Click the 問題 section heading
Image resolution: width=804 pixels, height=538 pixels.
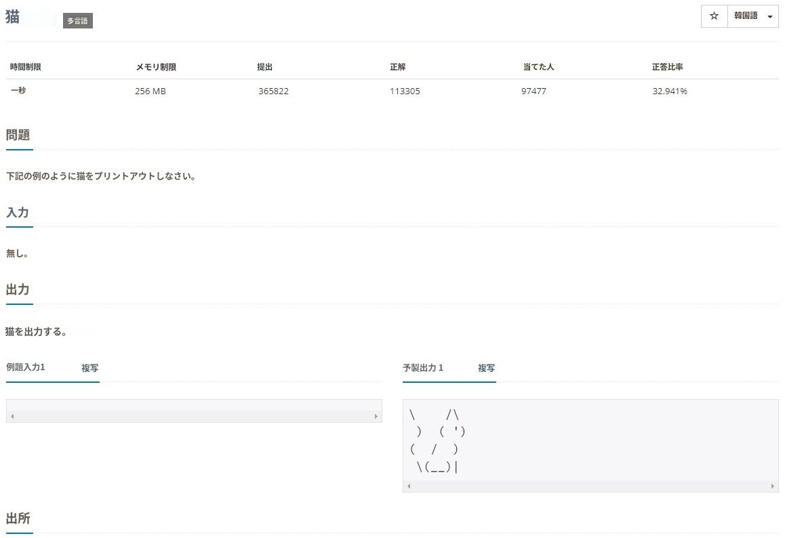tap(18, 135)
